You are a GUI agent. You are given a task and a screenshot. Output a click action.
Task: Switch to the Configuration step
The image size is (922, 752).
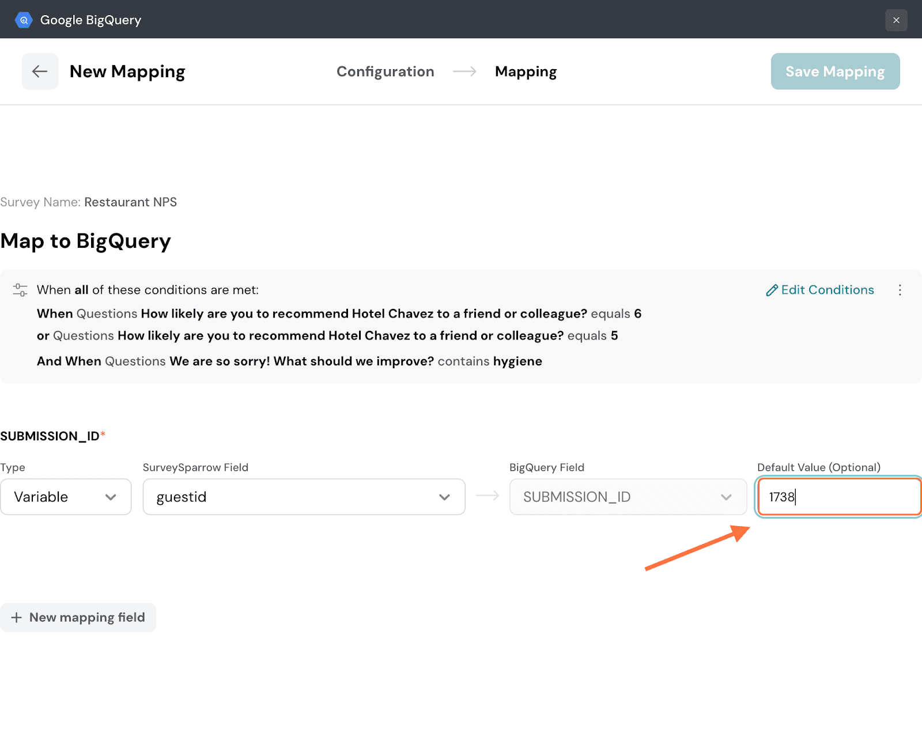385,71
